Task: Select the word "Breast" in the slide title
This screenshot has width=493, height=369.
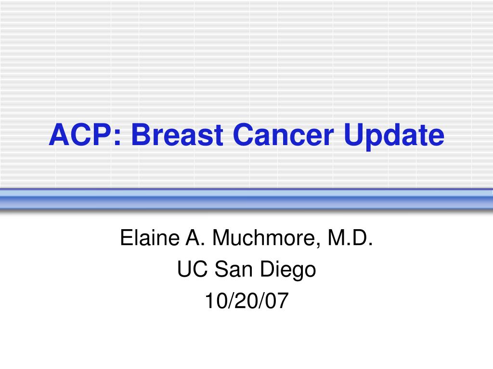Action: tap(177, 135)
